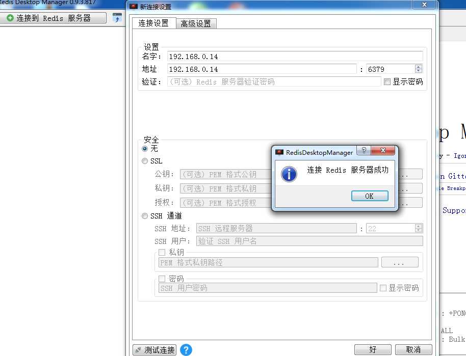This screenshot has width=466, height=356.
Task: Click the import connections icon in main toolbar
Action: pos(117,18)
